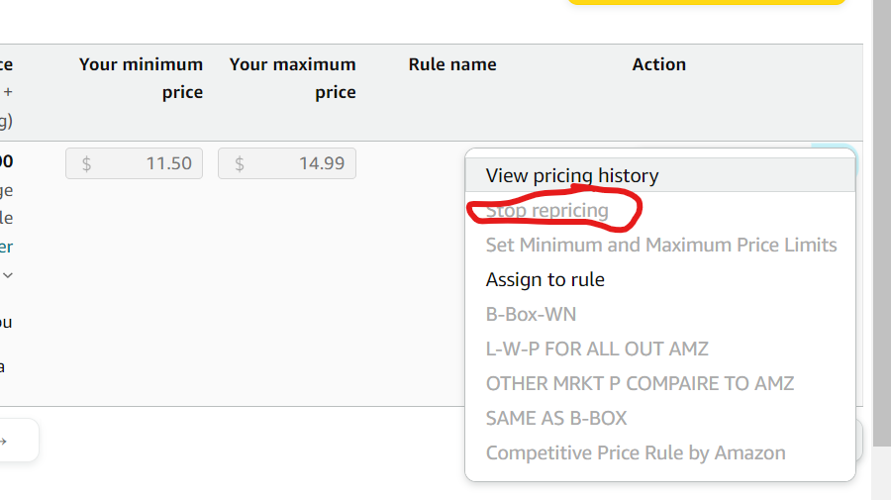Screen dimensions: 891x500
Task: Click the Rule name column header
Action: [452, 64]
